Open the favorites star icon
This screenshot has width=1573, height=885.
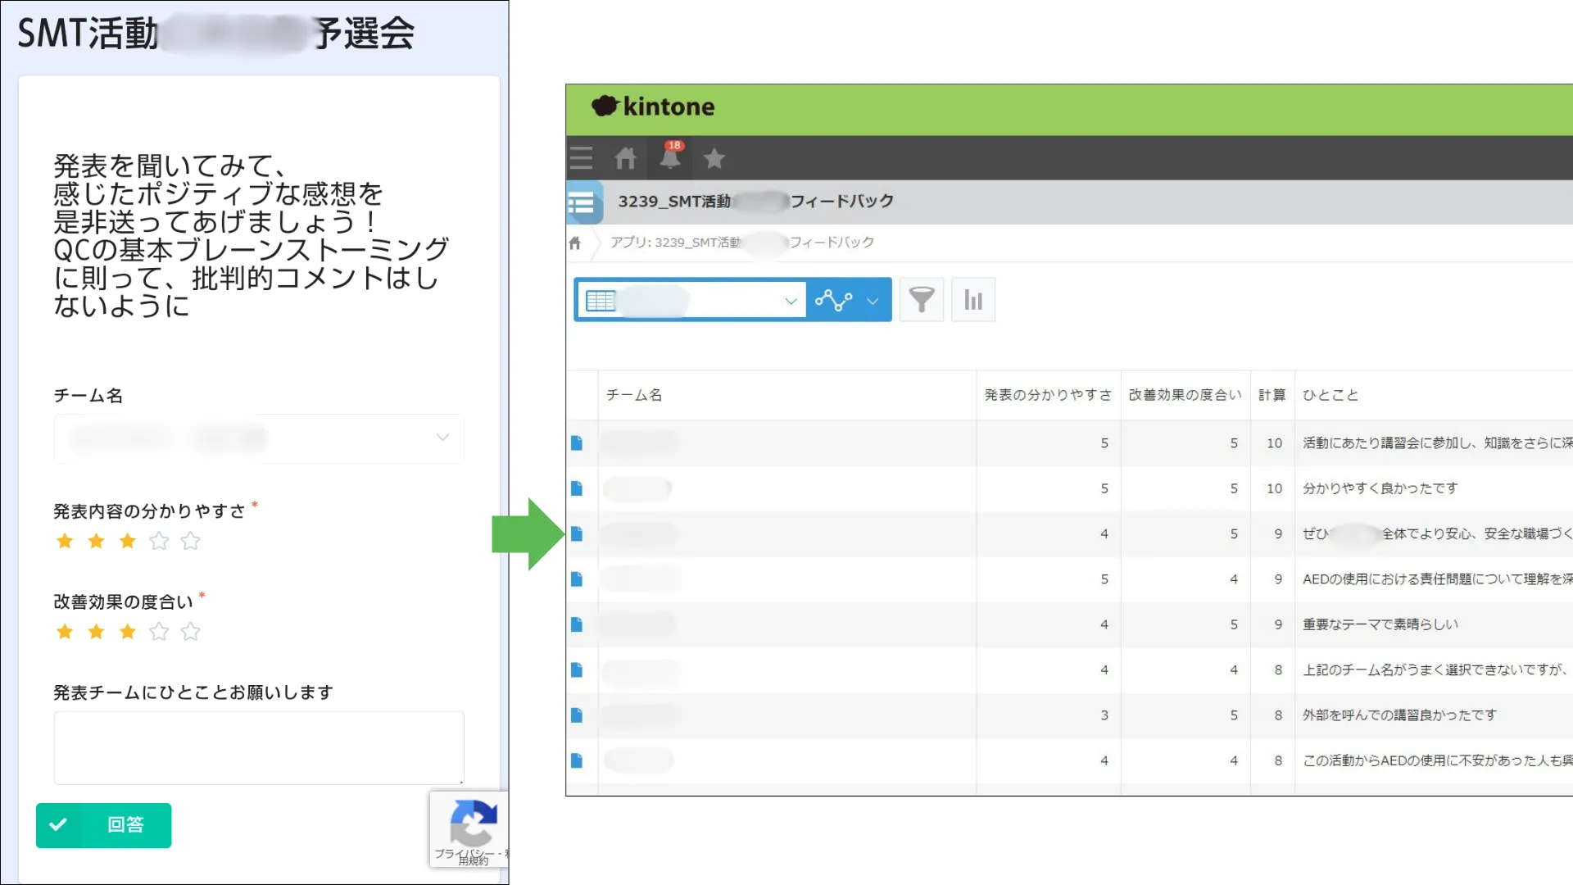[x=714, y=158]
